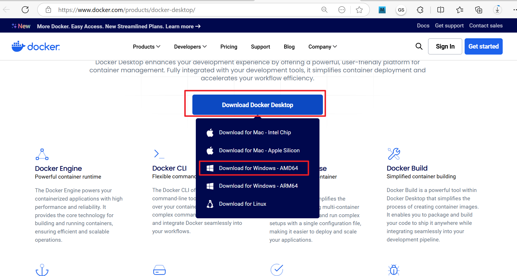517x276 pixels.
Task: Click Docker CLI prompt icon
Action: pos(159,154)
